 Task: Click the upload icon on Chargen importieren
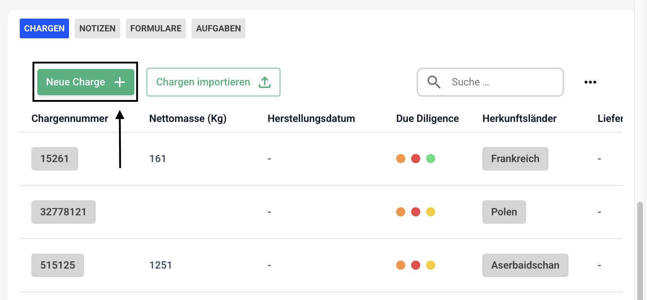(x=265, y=82)
